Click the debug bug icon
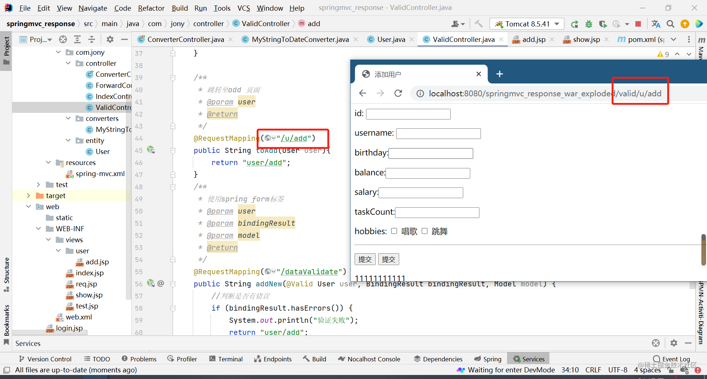707x379 pixels. [589, 24]
